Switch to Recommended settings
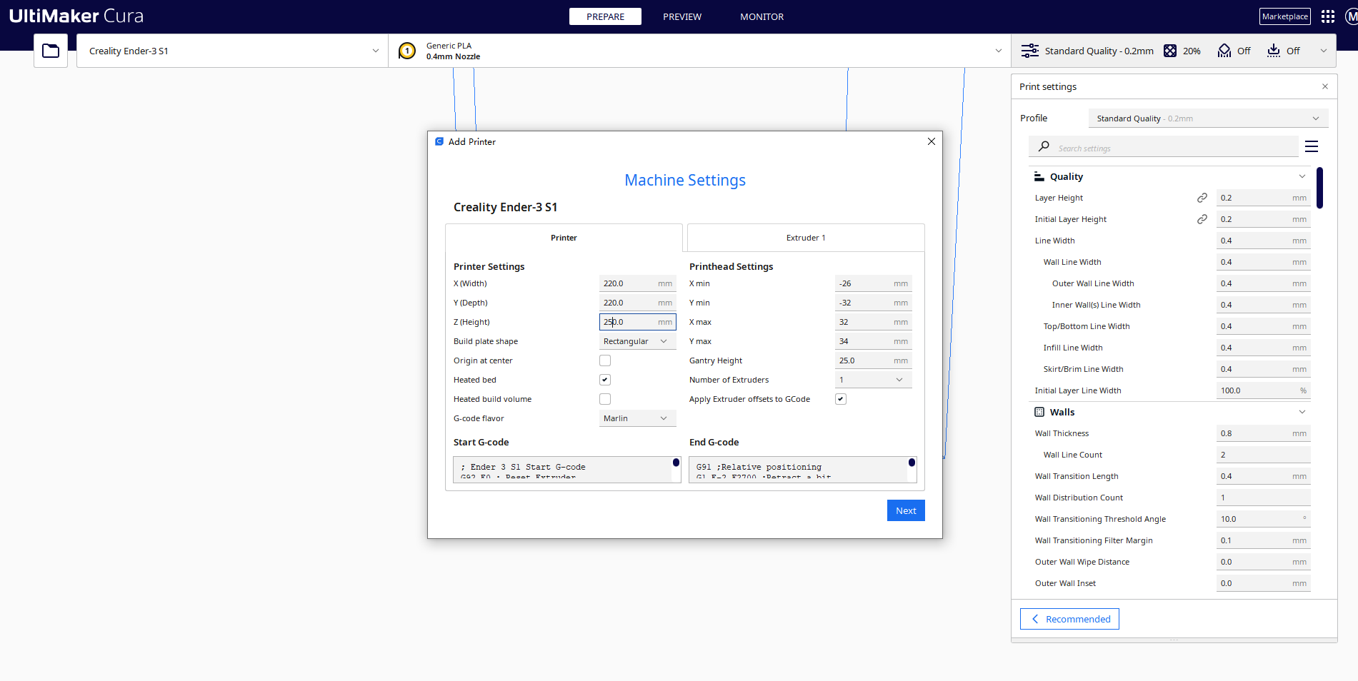1358x681 pixels. click(1069, 619)
